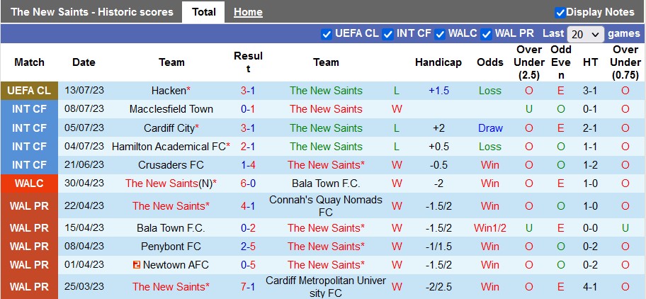Open Cardiff Metropolitan University FC link

click(x=325, y=287)
